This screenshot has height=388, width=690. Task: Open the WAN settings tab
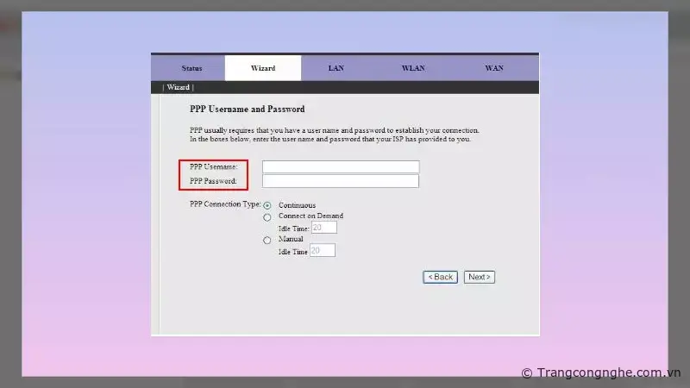[493, 68]
